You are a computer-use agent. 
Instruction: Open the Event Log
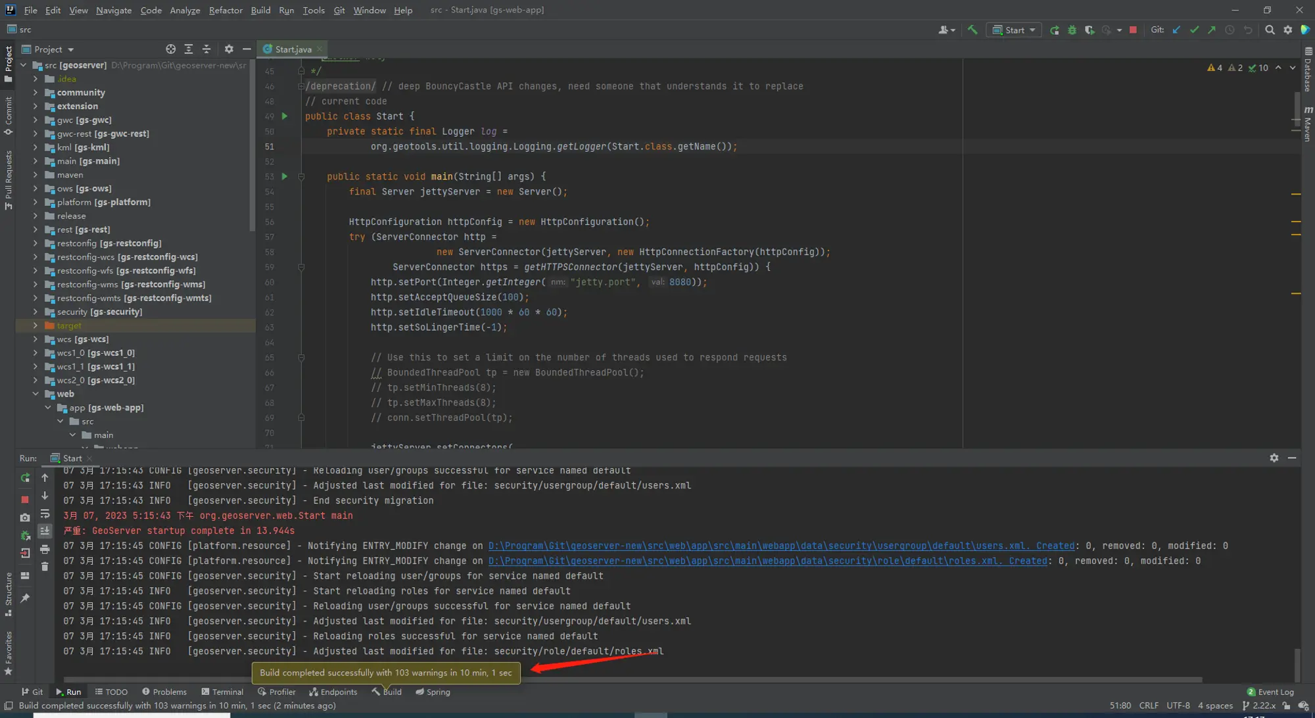pos(1270,692)
